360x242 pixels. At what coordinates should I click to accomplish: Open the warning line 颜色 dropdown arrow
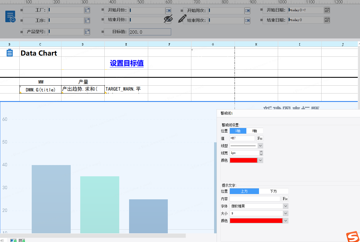pos(260,160)
